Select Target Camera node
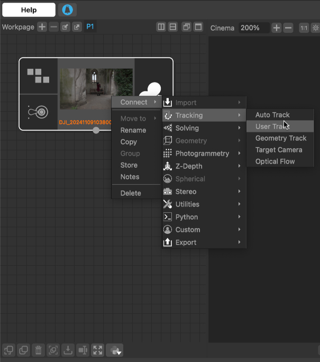This screenshot has height=362, width=320. click(x=280, y=150)
